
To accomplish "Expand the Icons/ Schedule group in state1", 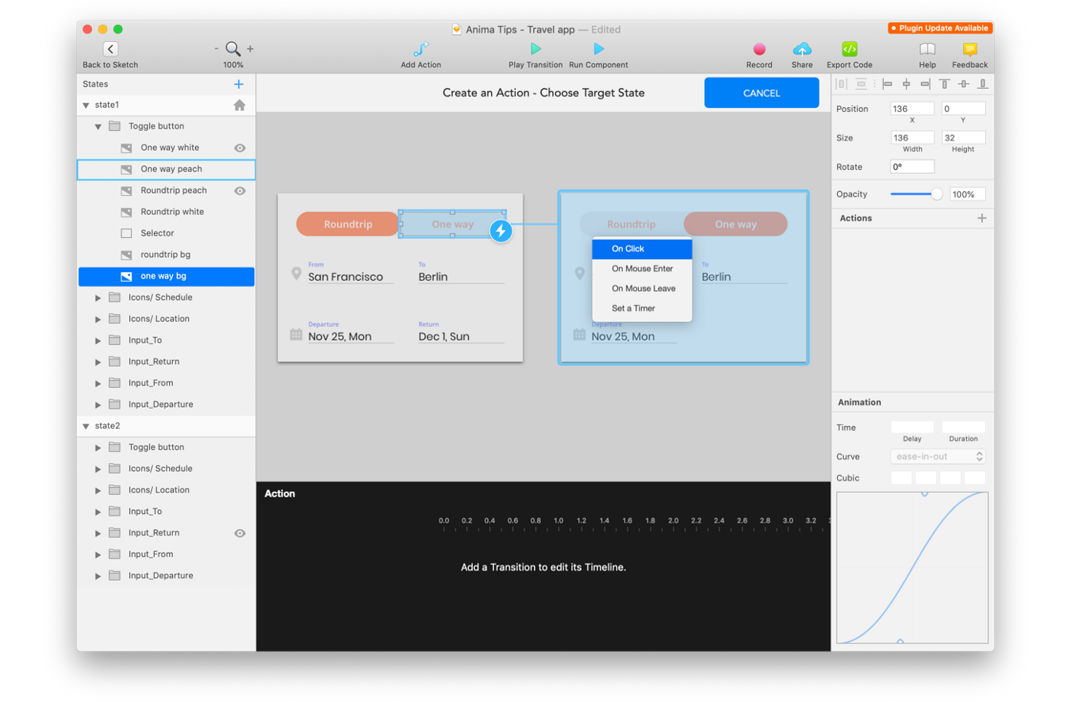I will point(98,298).
